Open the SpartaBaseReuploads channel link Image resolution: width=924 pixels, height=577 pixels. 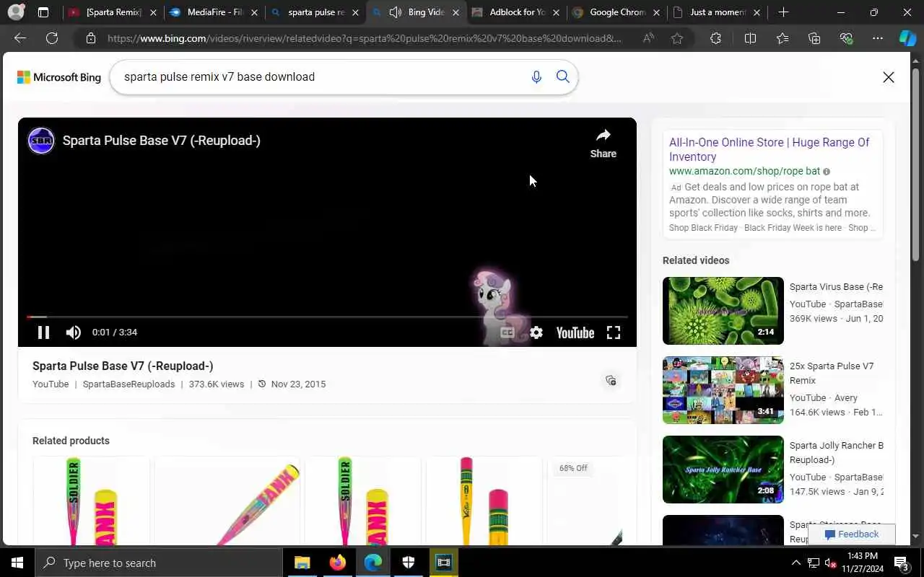(x=128, y=384)
